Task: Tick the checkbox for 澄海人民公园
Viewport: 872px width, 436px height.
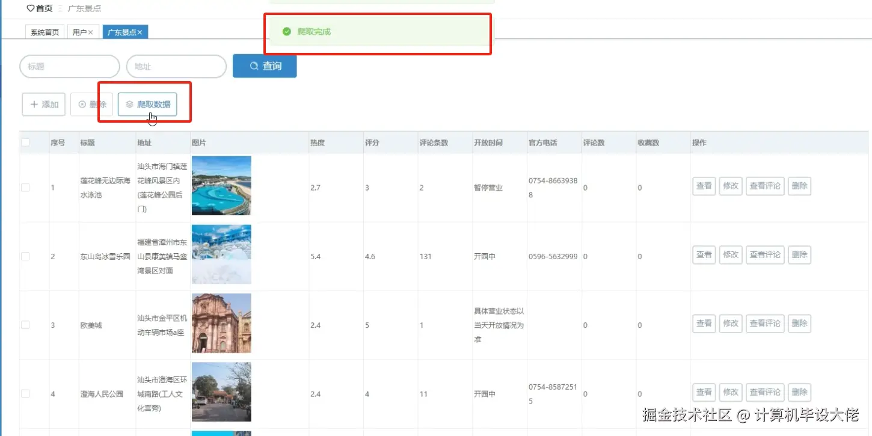Action: tap(25, 393)
